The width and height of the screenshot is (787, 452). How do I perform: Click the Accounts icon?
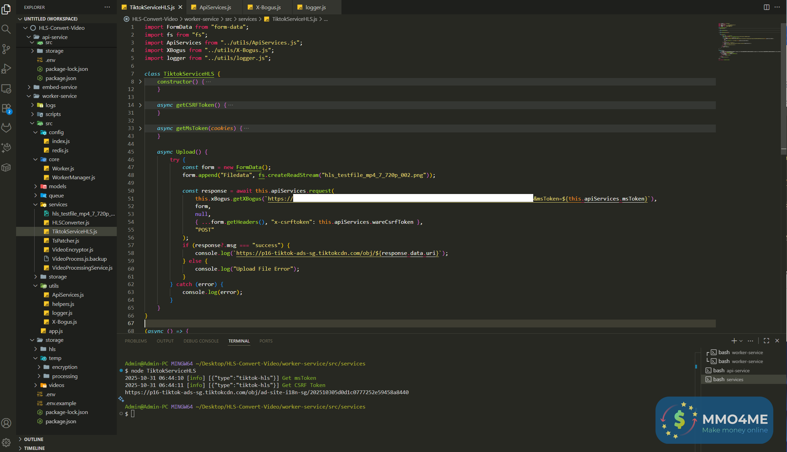coord(6,423)
